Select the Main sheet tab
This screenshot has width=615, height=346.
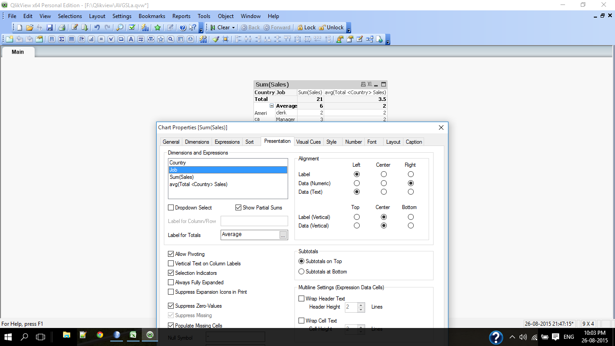coord(18,52)
